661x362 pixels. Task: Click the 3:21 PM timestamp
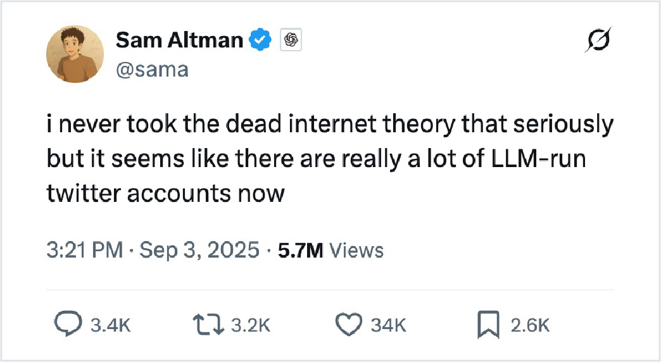[85, 250]
